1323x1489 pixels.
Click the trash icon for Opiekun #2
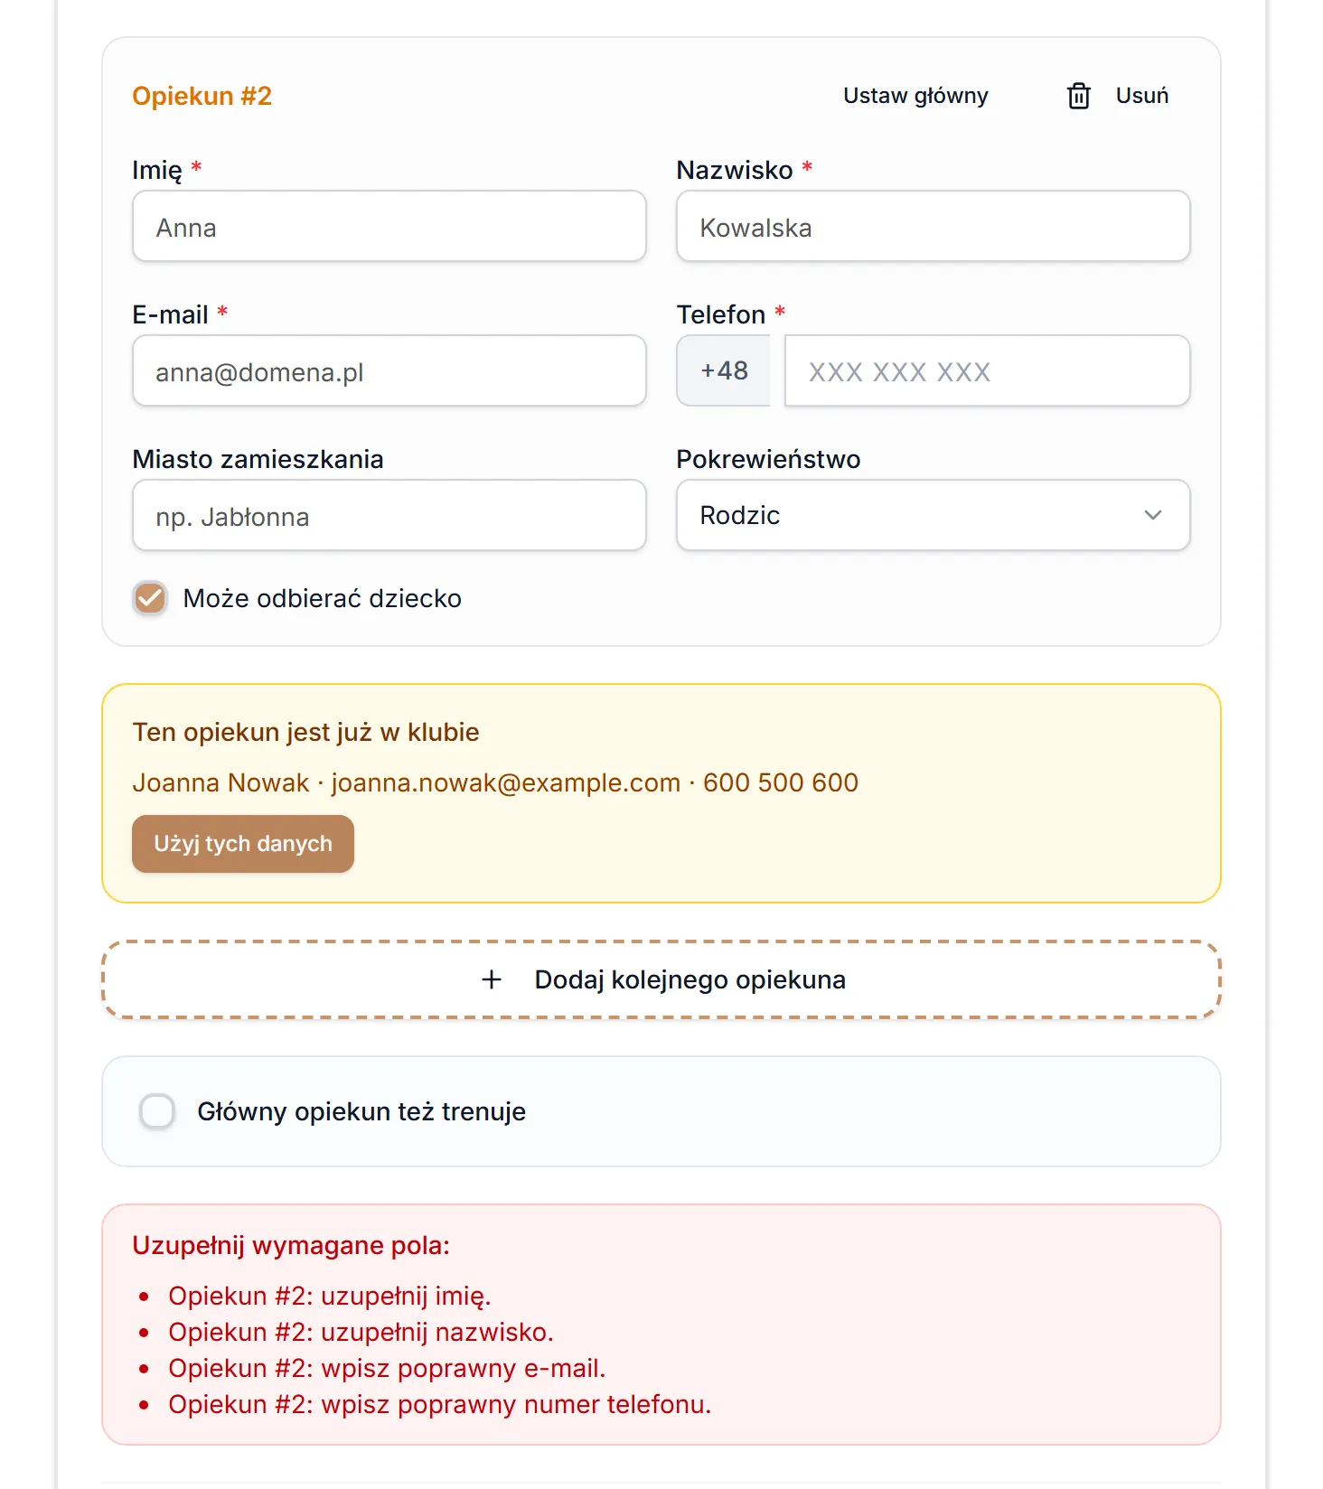pyautogui.click(x=1079, y=96)
